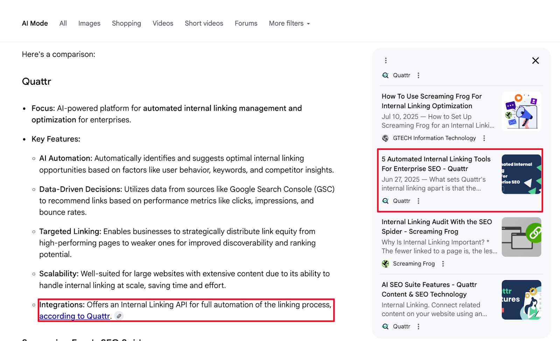Screen dimensions: 560x341
Task: Go to the Videos tab
Action: [163, 23]
